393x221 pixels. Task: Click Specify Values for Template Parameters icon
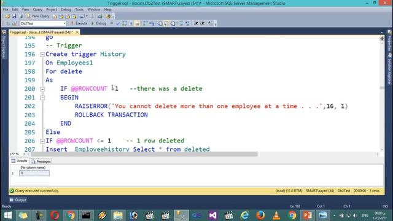click(210, 23)
